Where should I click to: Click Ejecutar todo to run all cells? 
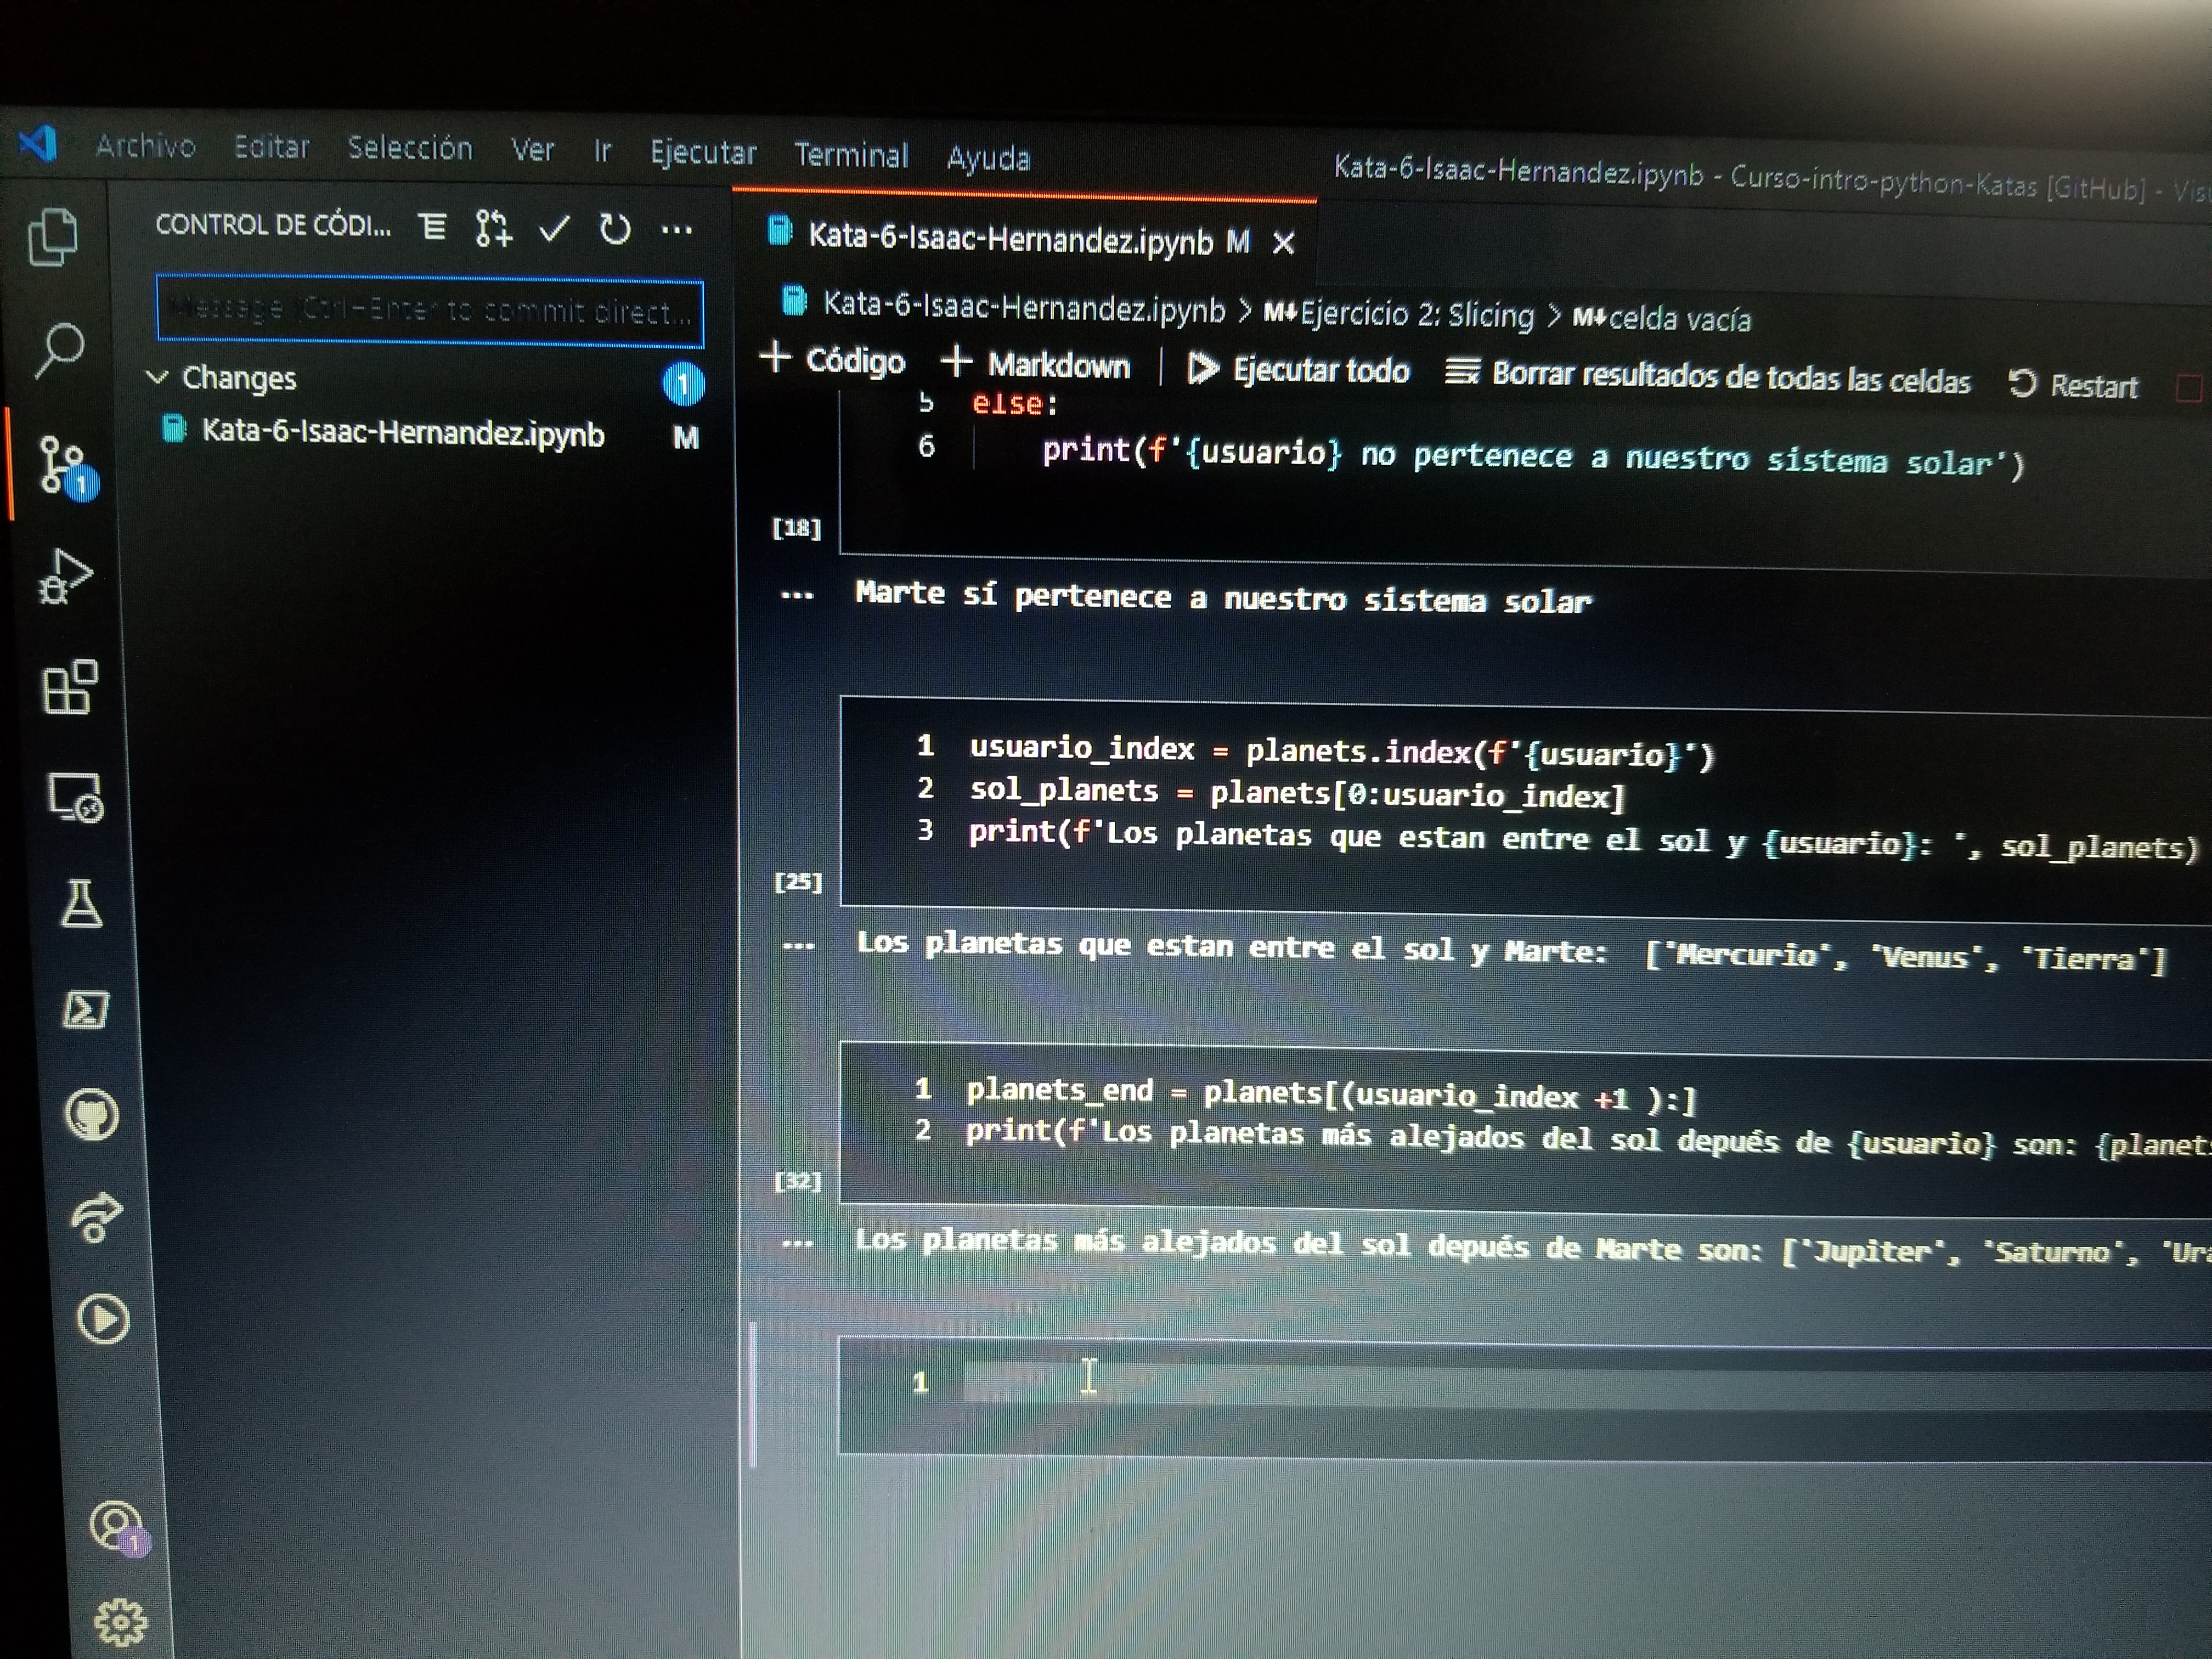pos(1298,370)
